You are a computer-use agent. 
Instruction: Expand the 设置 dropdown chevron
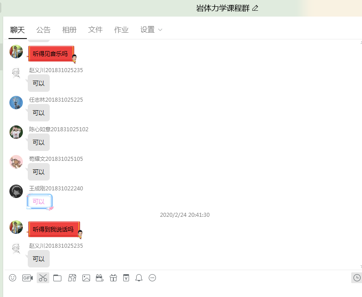(x=160, y=30)
